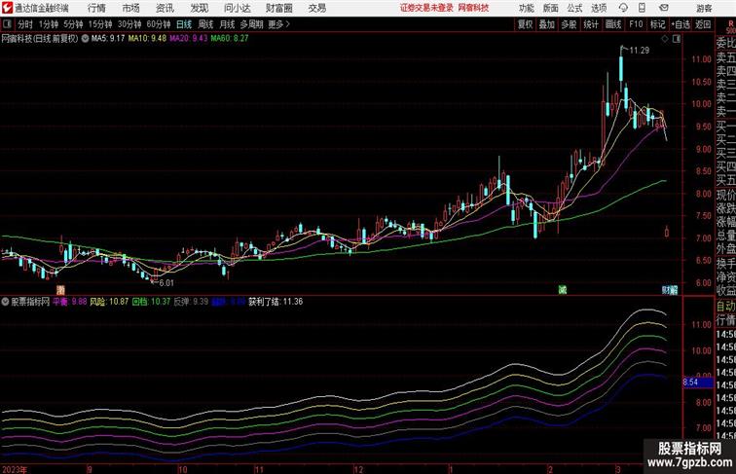Click the 标记 mark toolbar button

(x=657, y=24)
